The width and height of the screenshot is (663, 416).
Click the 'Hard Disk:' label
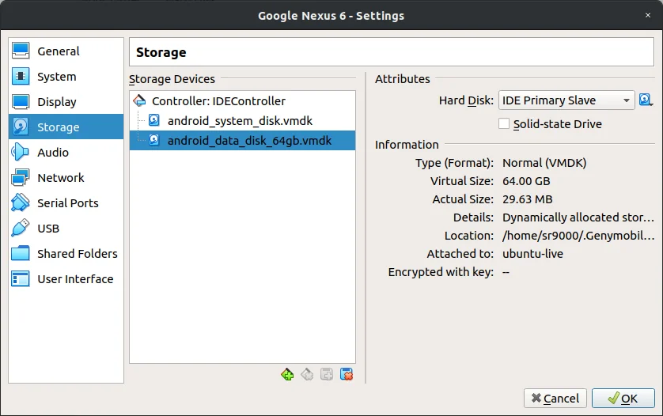(466, 100)
